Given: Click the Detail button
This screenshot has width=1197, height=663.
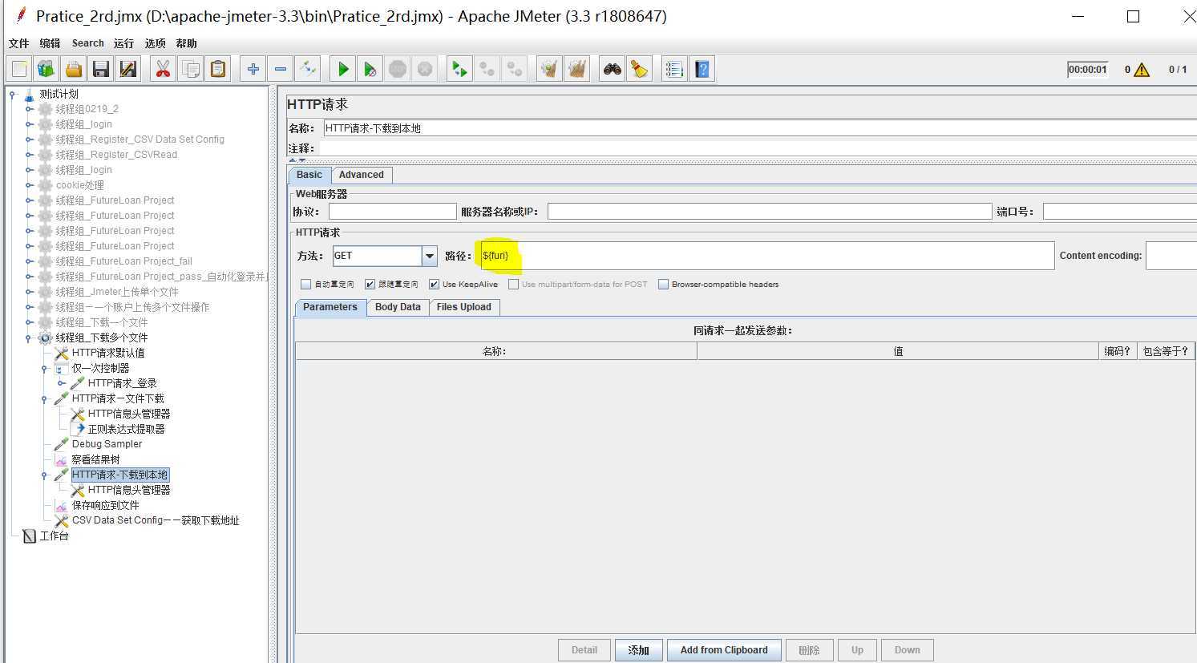Looking at the screenshot, I should pos(584,650).
